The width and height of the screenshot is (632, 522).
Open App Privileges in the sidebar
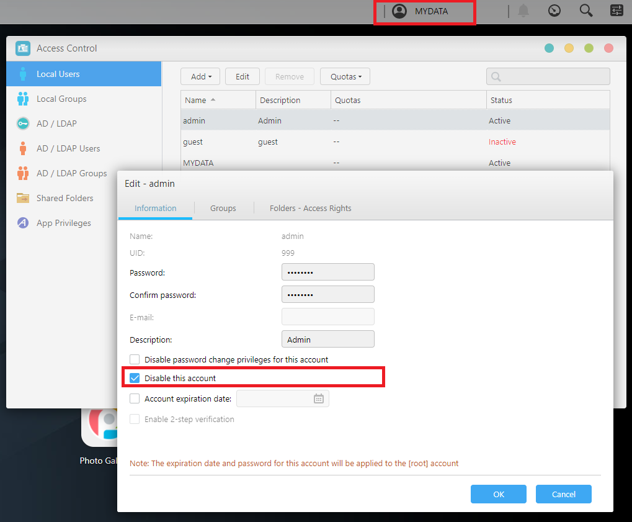coord(63,223)
